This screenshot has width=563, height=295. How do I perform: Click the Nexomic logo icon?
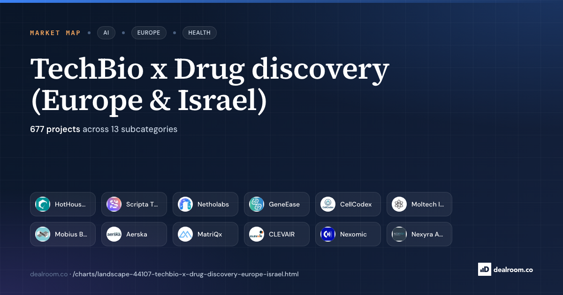328,234
